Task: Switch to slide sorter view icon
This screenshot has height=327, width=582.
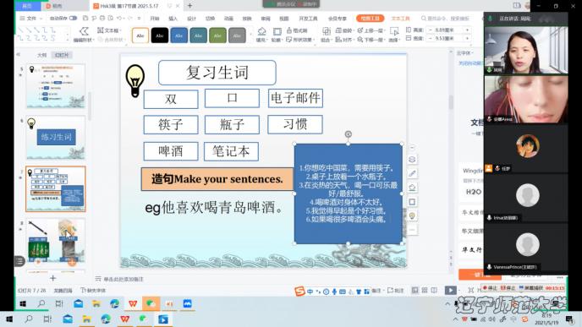Action: [425, 291]
